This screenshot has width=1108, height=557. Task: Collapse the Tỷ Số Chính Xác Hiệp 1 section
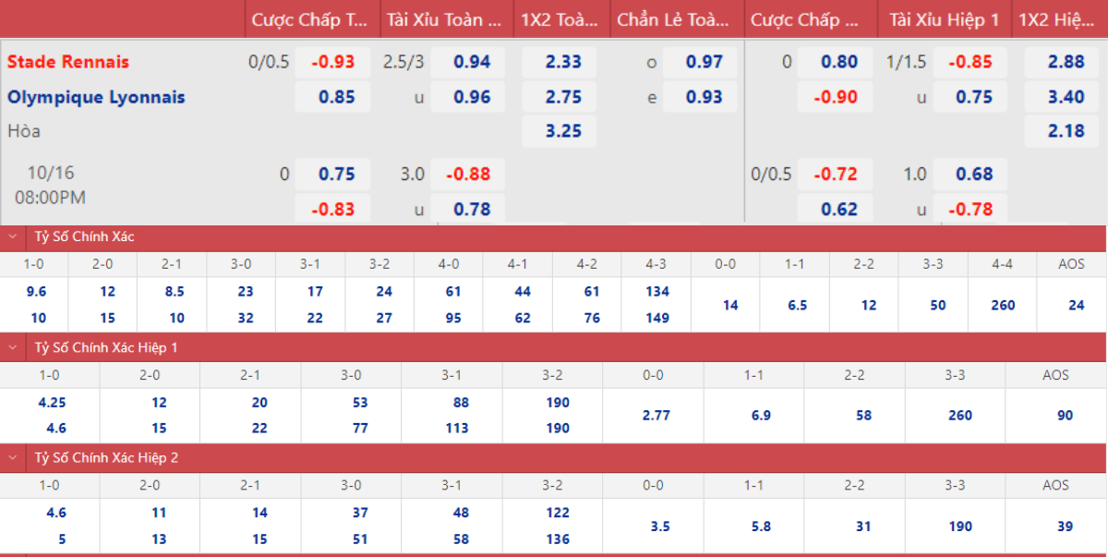click(13, 347)
